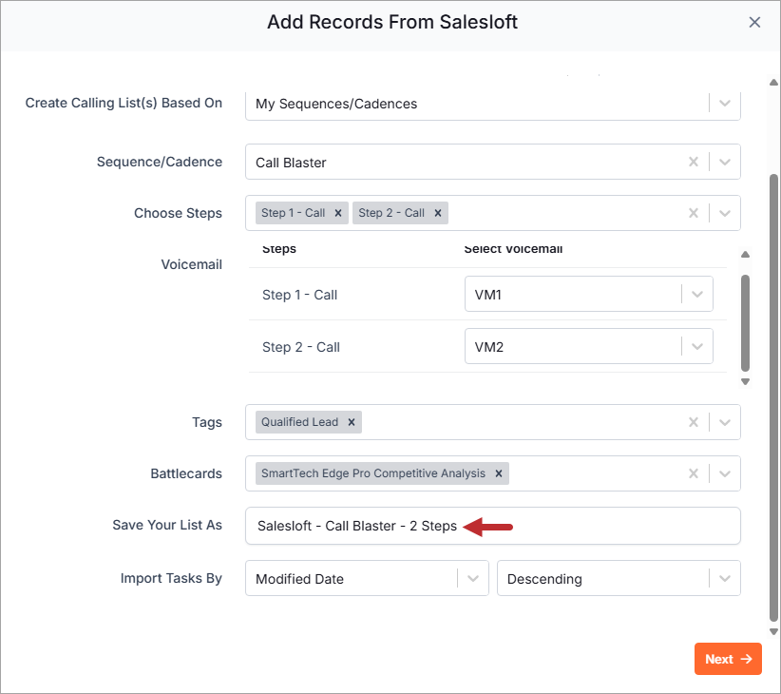The image size is (781, 694).
Task: Expand the Choose Steps dropdown arrow
Action: pos(725,213)
